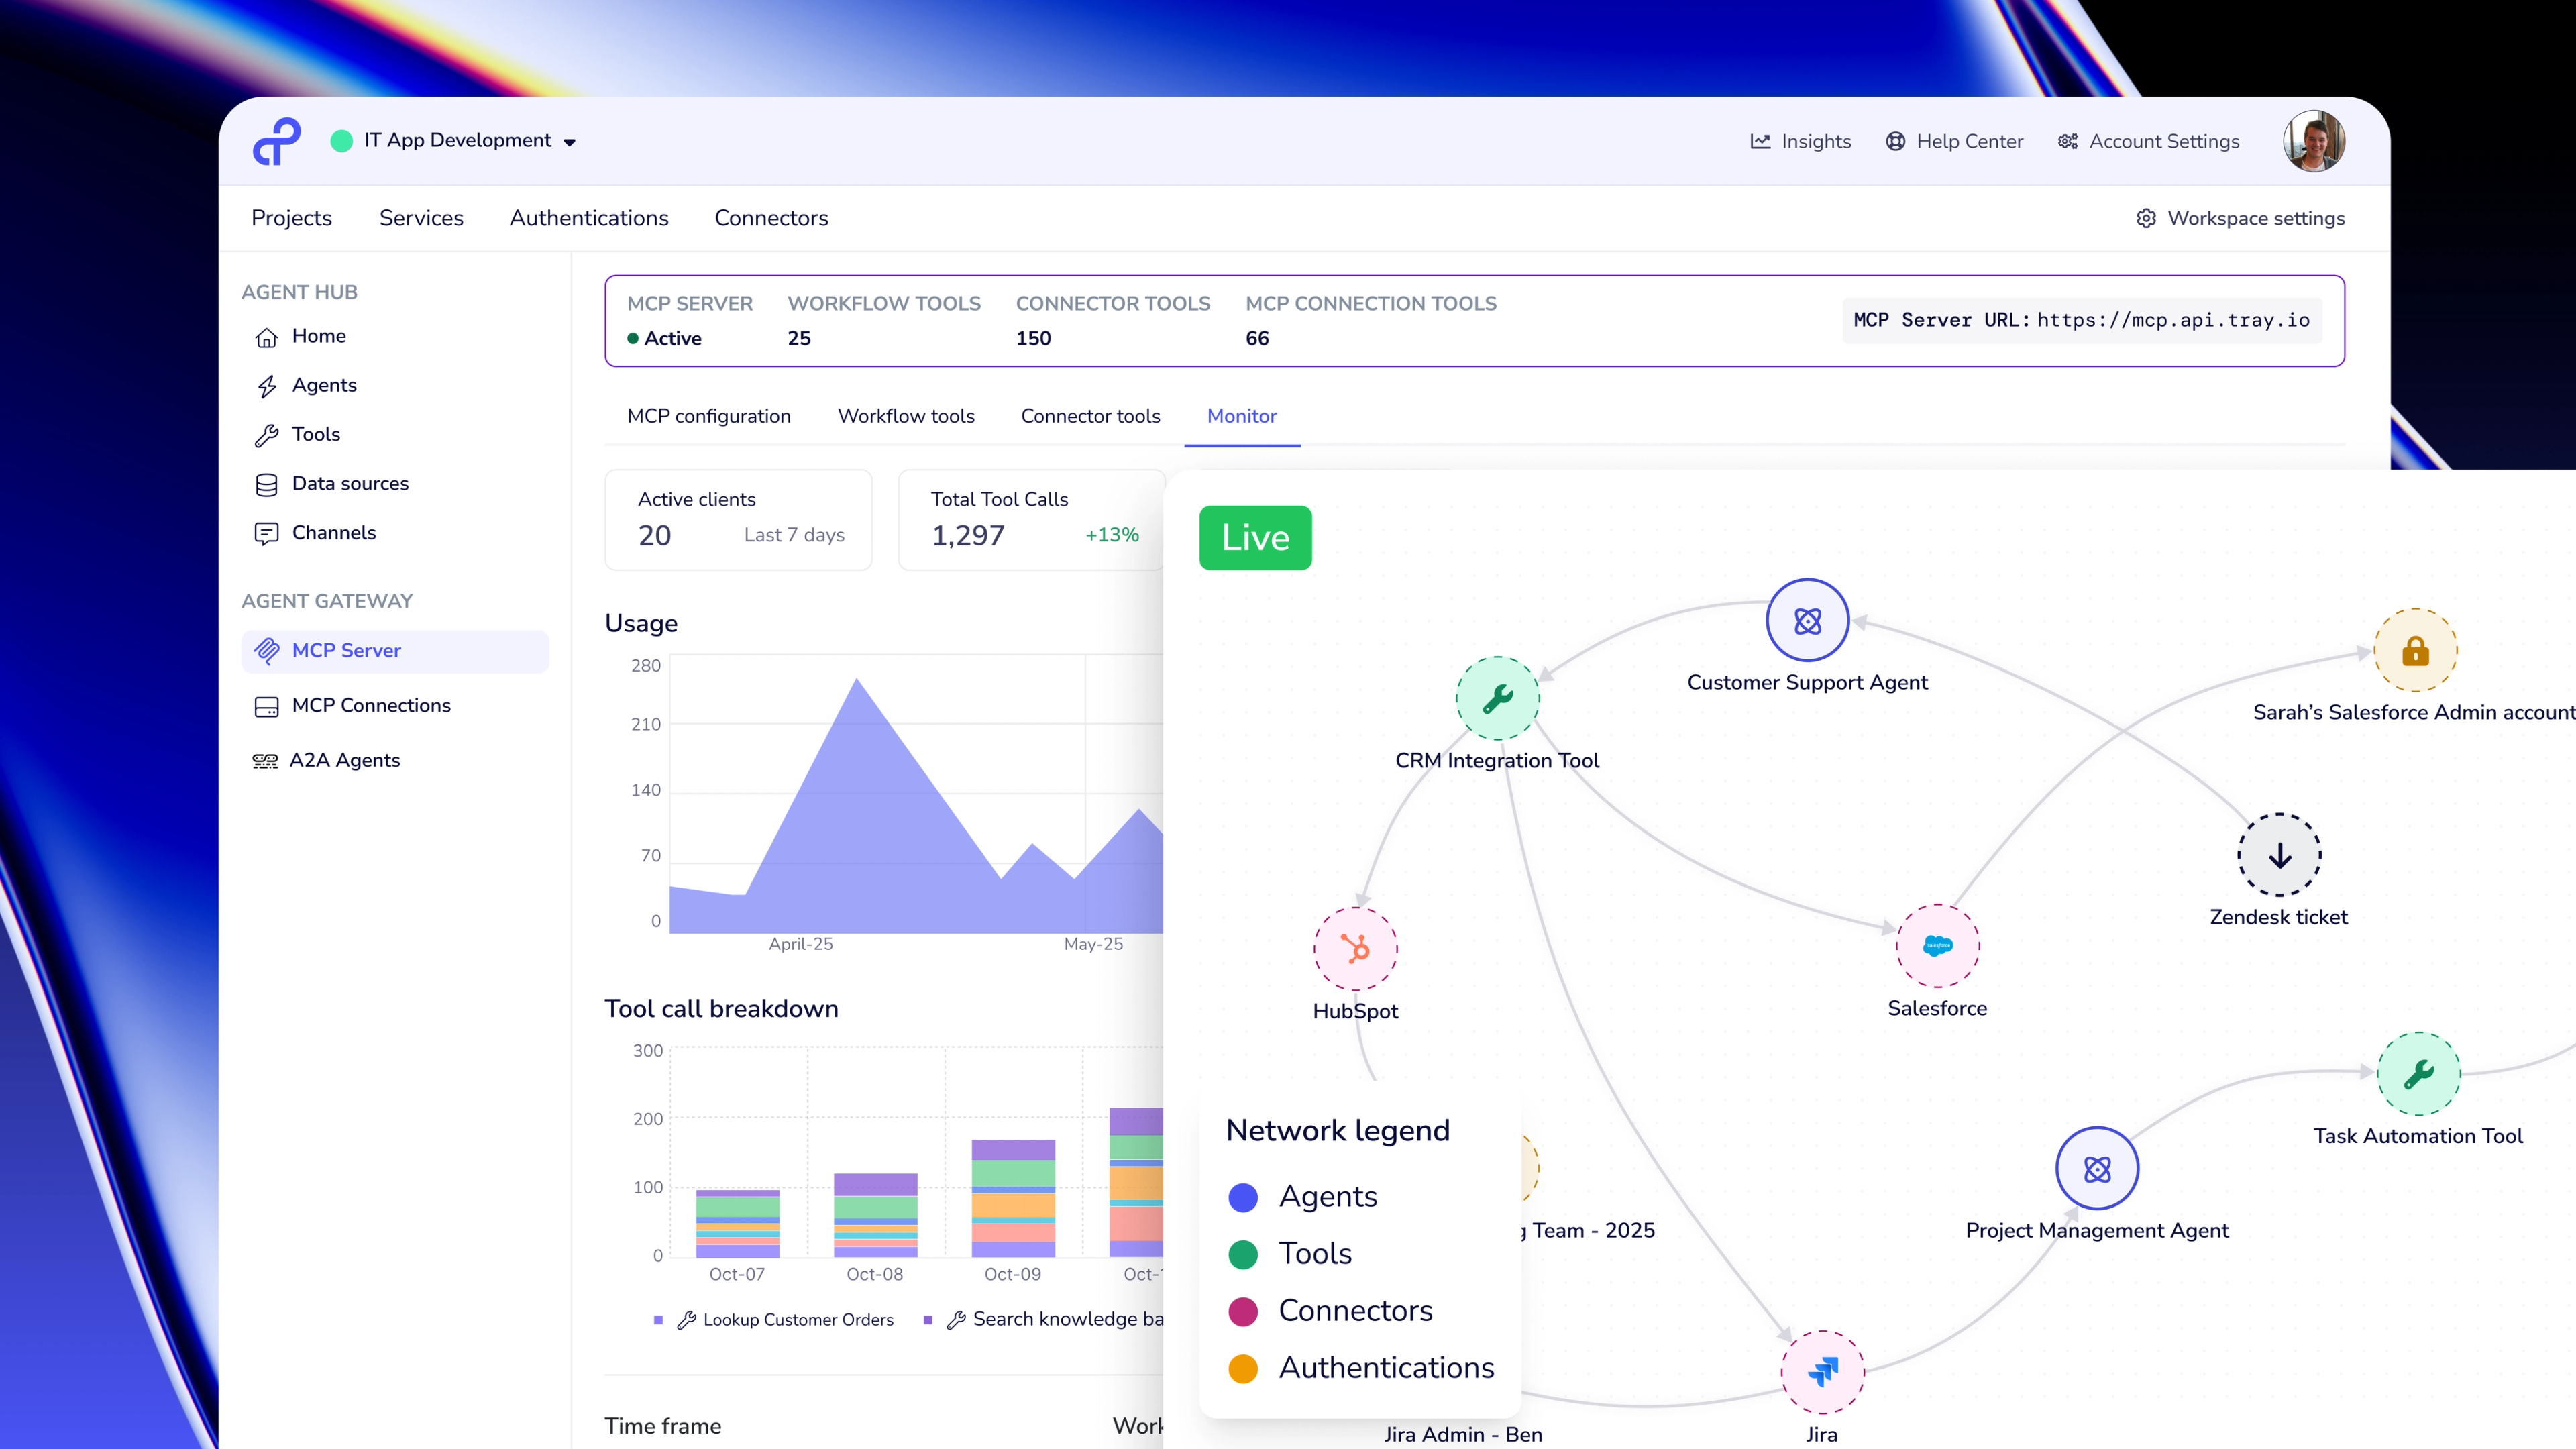Click the Agents blue legend swatch
This screenshot has width=2576, height=1449.
click(x=1243, y=1197)
